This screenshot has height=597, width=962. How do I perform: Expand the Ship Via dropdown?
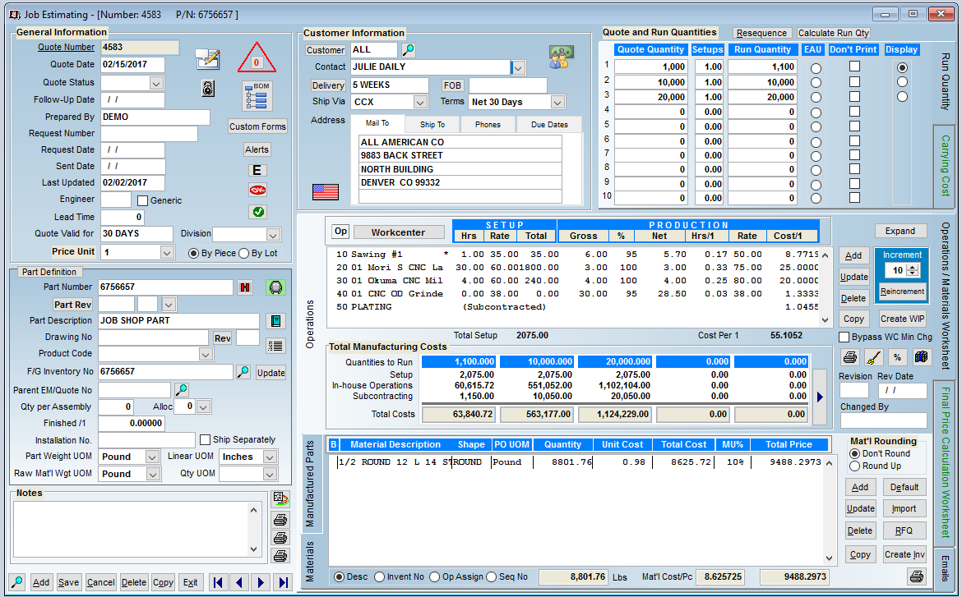pos(420,103)
